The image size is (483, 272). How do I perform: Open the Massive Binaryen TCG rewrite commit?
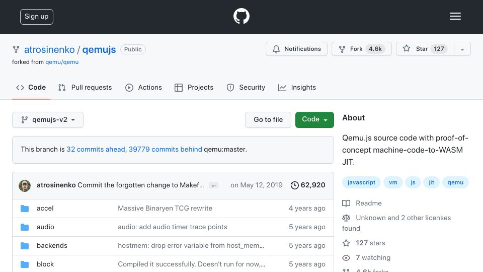coord(165,209)
